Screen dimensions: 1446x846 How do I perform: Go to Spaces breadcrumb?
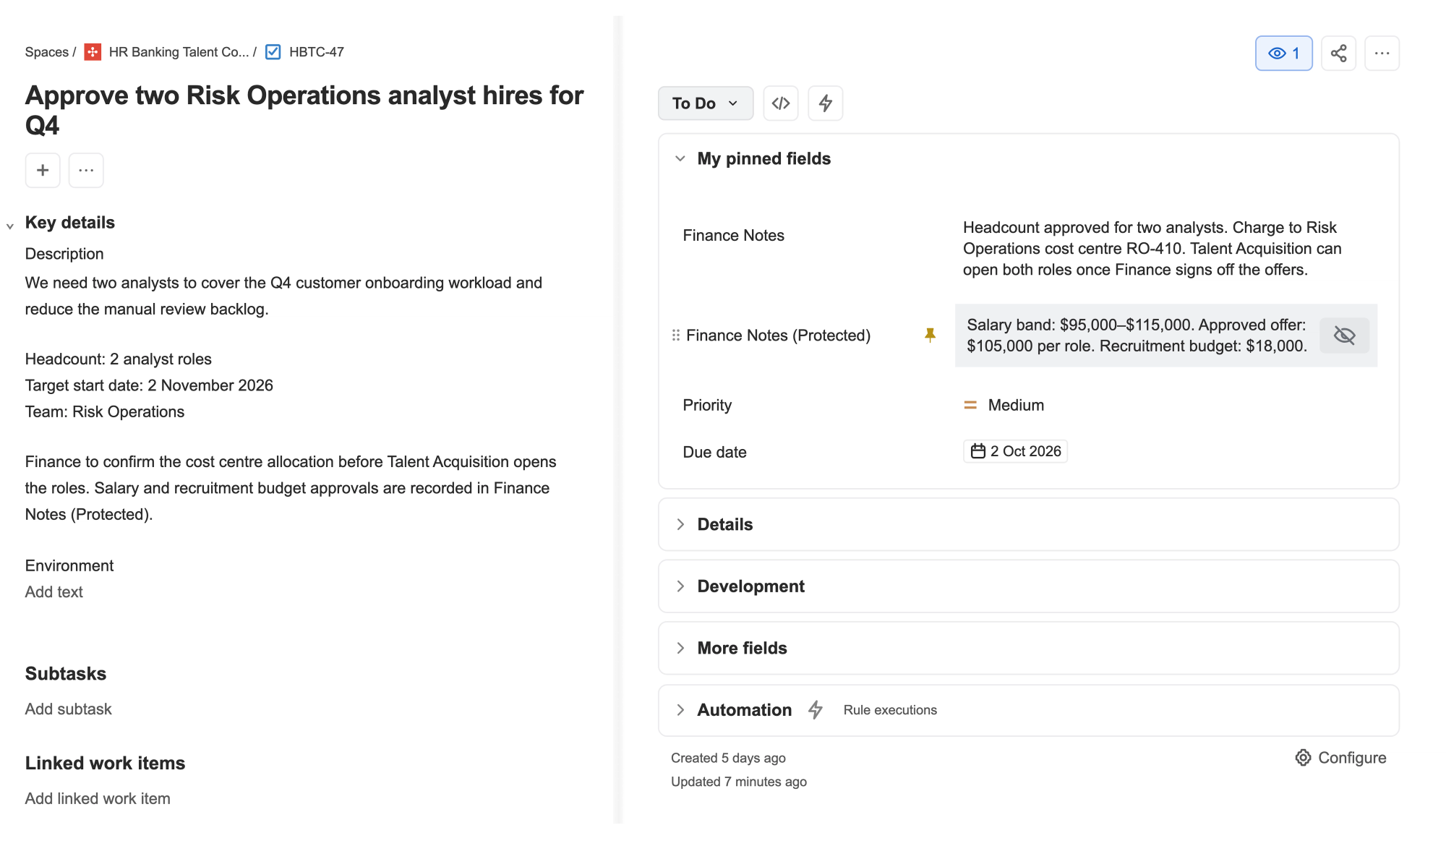click(46, 52)
